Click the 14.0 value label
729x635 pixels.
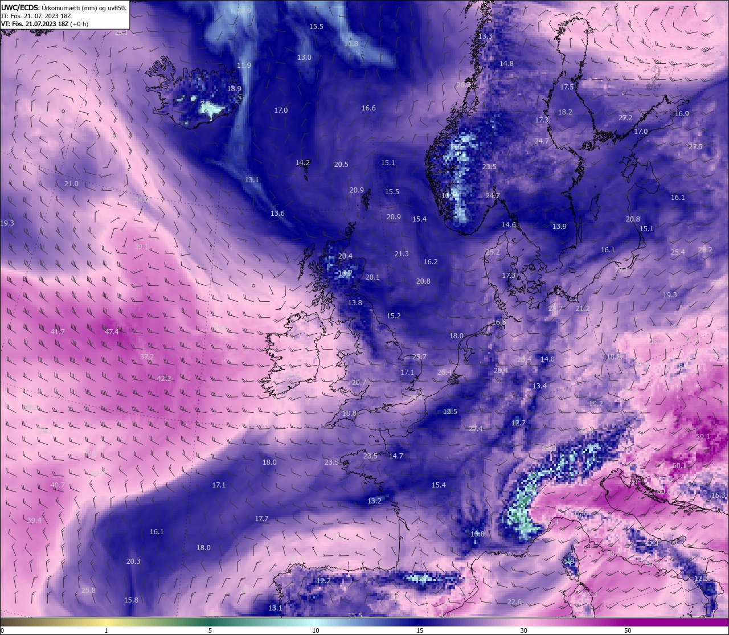pos(547,359)
